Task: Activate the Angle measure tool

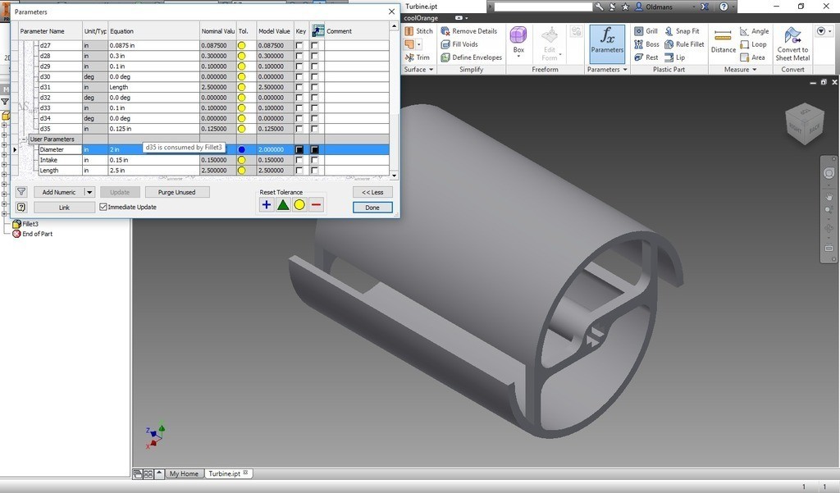Action: click(x=755, y=31)
